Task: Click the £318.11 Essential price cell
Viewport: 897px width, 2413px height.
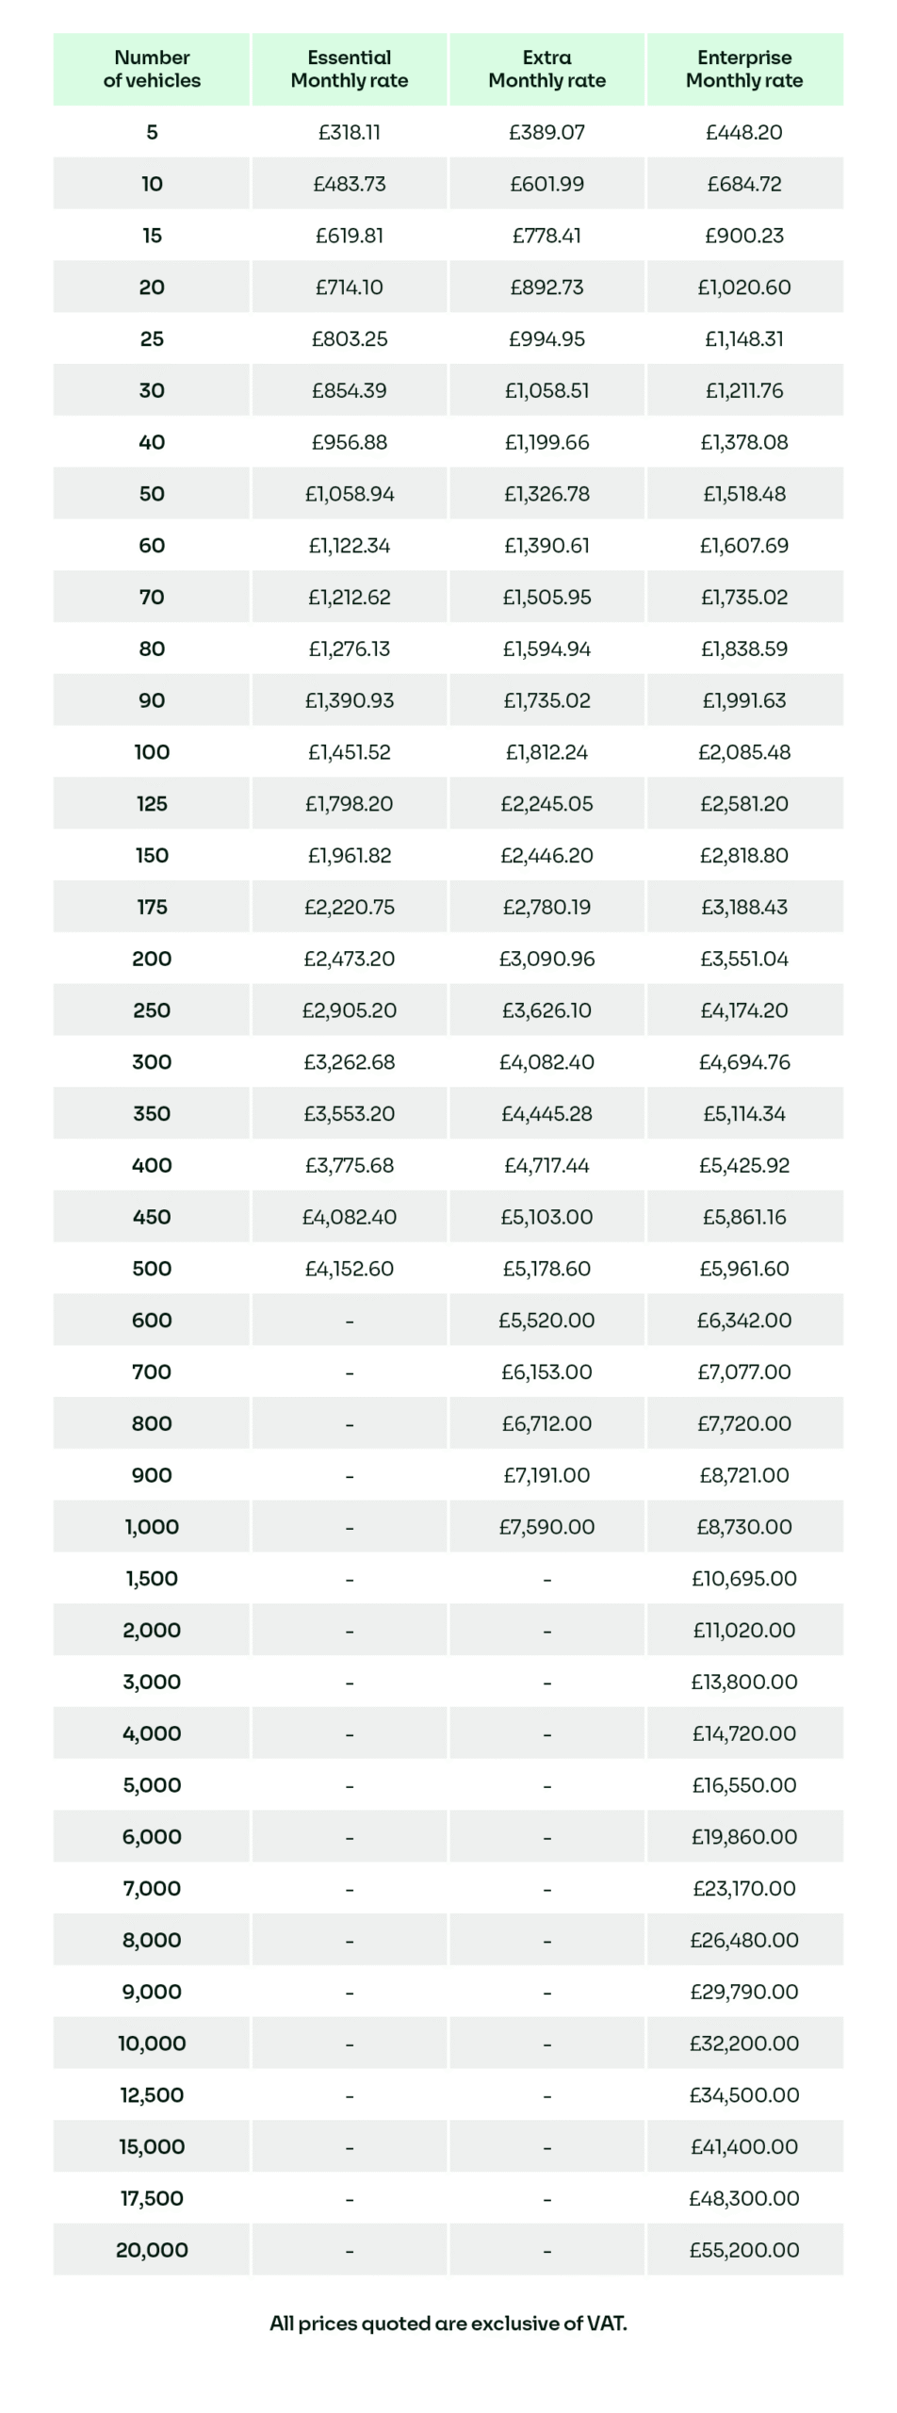Action: point(349,132)
